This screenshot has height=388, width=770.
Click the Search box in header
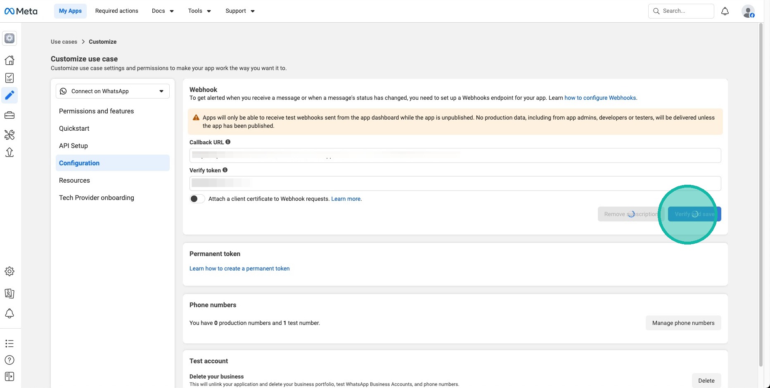[685, 11]
